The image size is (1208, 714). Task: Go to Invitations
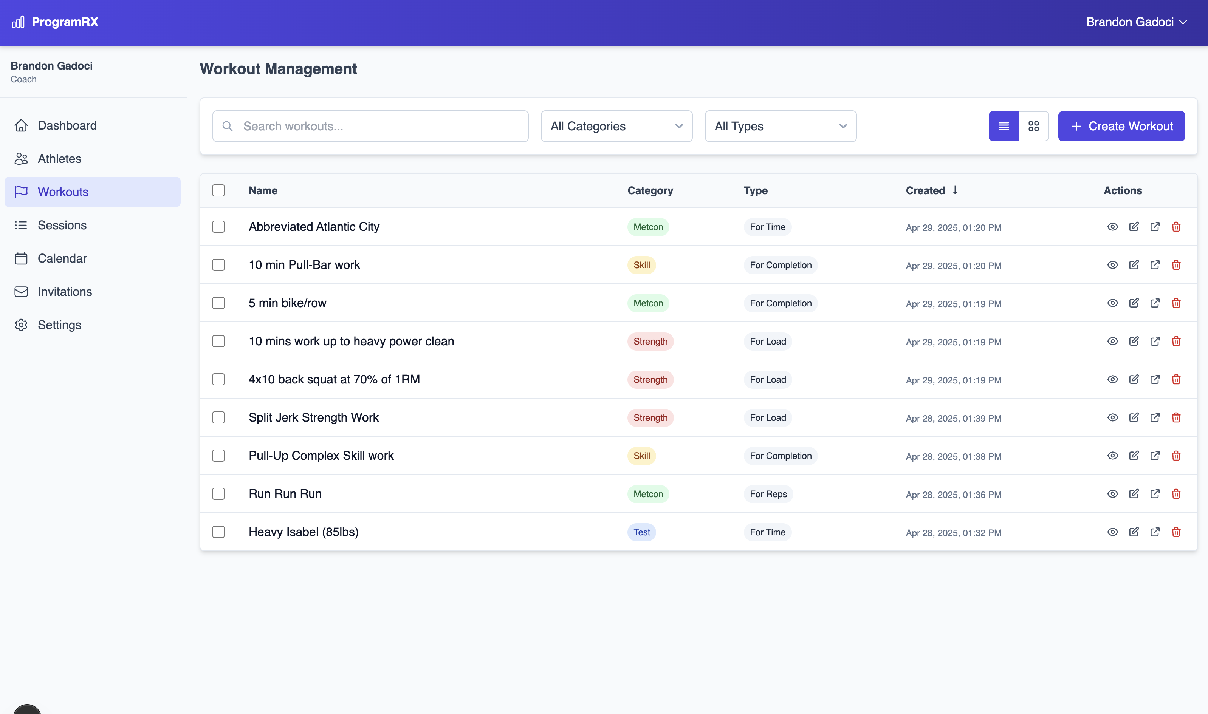click(x=92, y=292)
